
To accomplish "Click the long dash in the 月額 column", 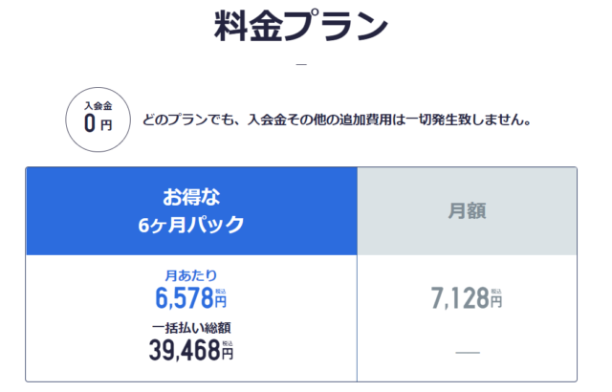I will pos(467,354).
